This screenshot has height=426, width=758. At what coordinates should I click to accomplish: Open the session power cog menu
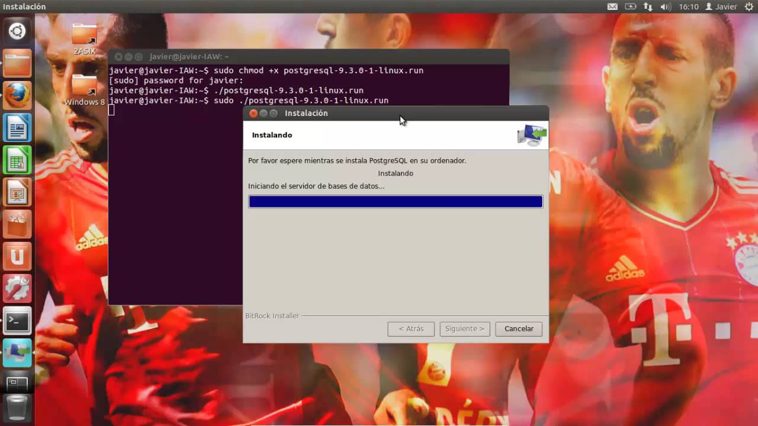point(749,7)
